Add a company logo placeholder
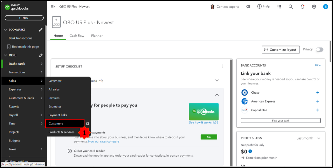Viewport: 333px width, 168px height. [56, 22]
